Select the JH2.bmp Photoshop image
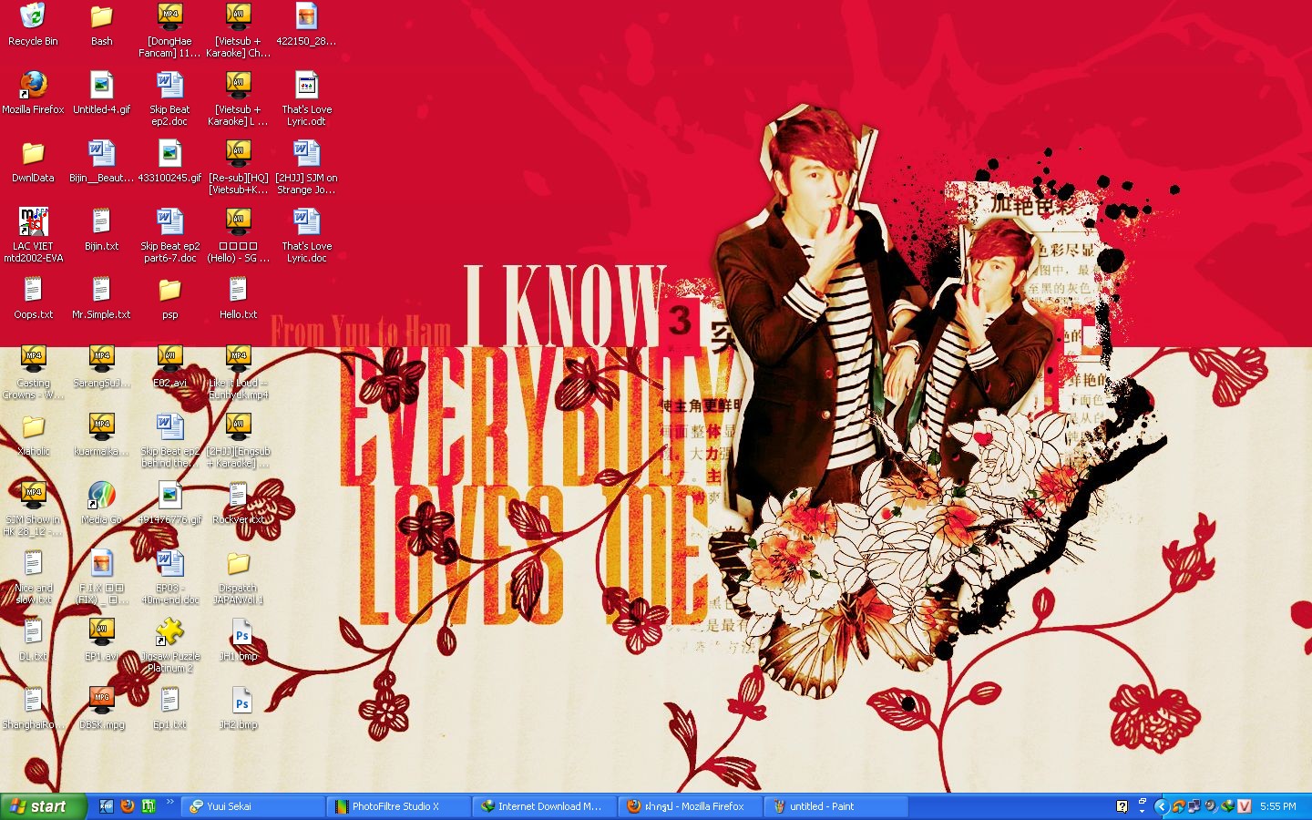Screen dimensions: 1312x820 click(238, 707)
